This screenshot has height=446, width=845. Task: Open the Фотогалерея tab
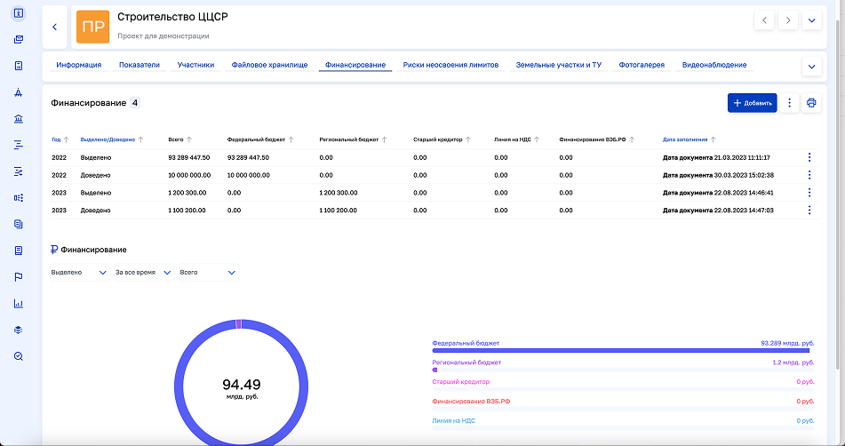click(642, 65)
